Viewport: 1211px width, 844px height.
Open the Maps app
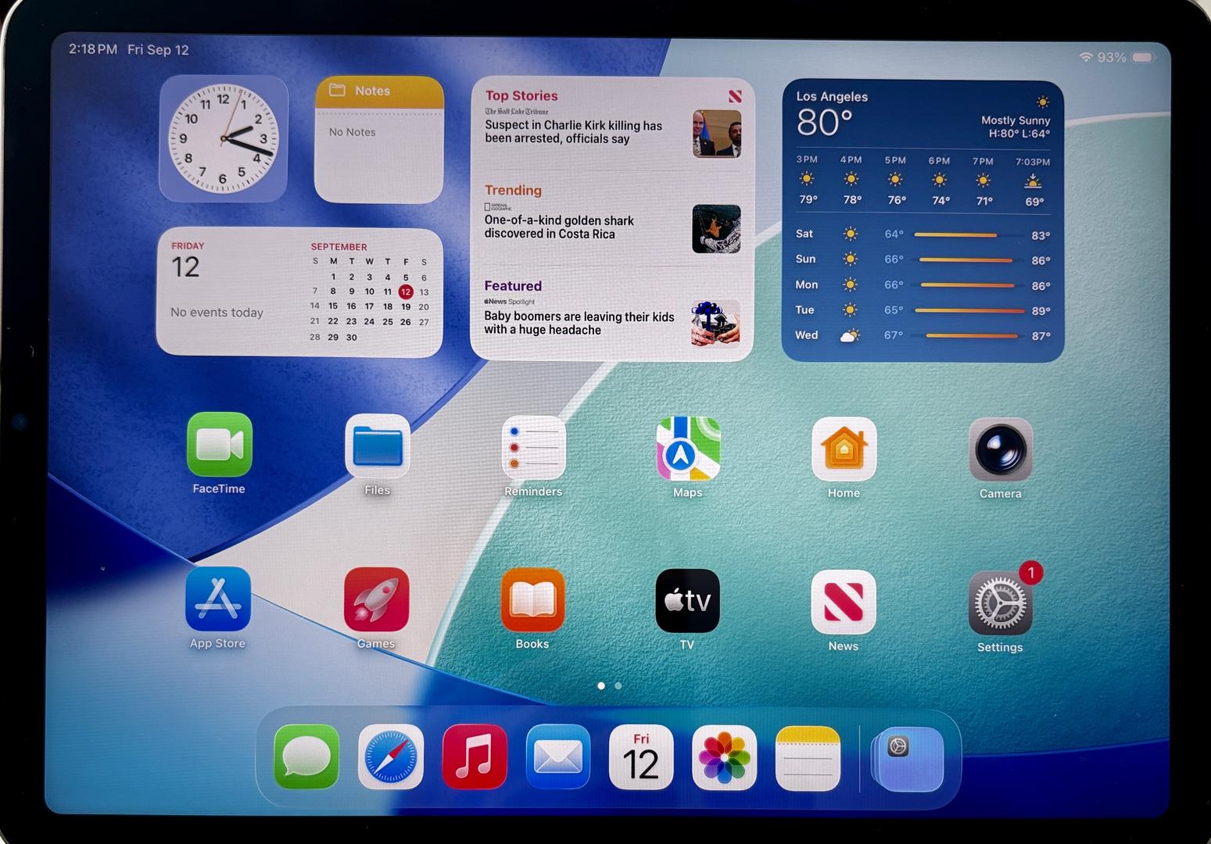tap(688, 449)
